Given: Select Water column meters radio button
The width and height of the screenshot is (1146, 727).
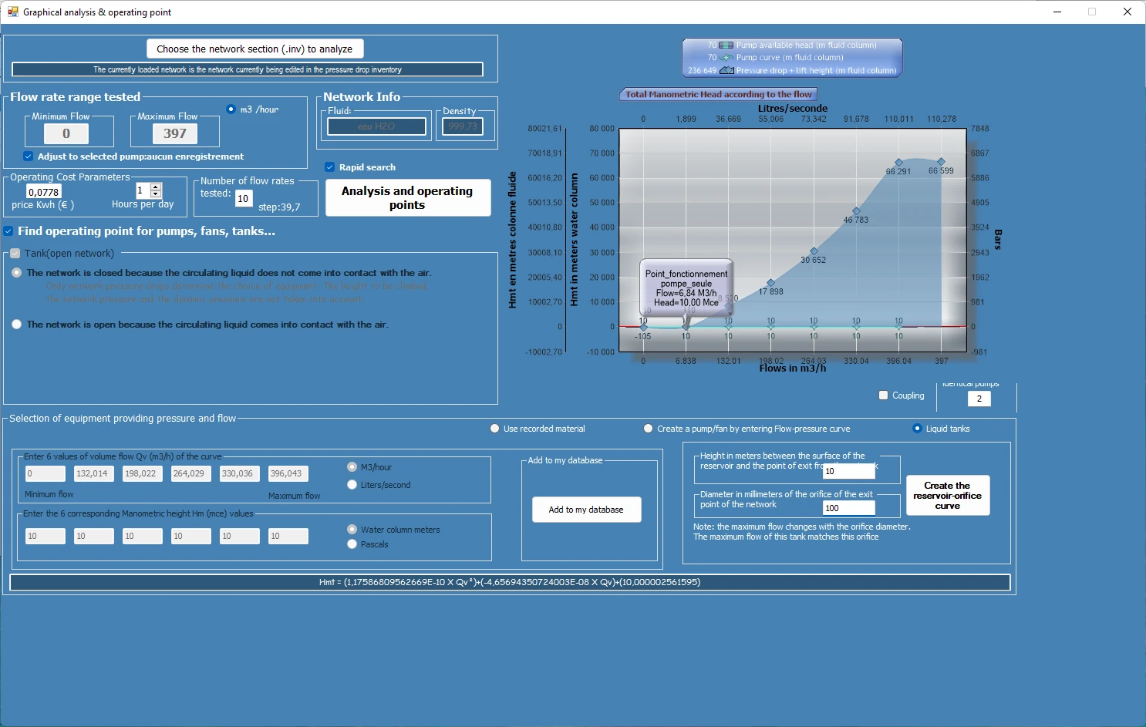Looking at the screenshot, I should tap(352, 530).
